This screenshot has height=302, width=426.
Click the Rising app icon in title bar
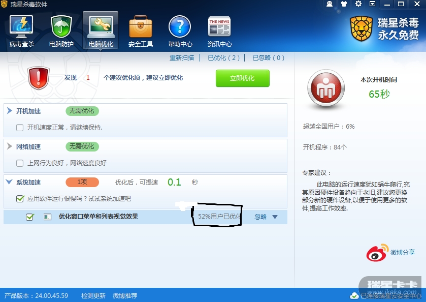point(4,4)
